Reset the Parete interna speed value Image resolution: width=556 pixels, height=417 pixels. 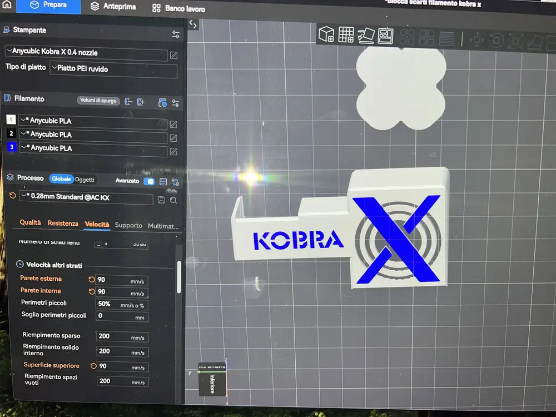pos(92,291)
